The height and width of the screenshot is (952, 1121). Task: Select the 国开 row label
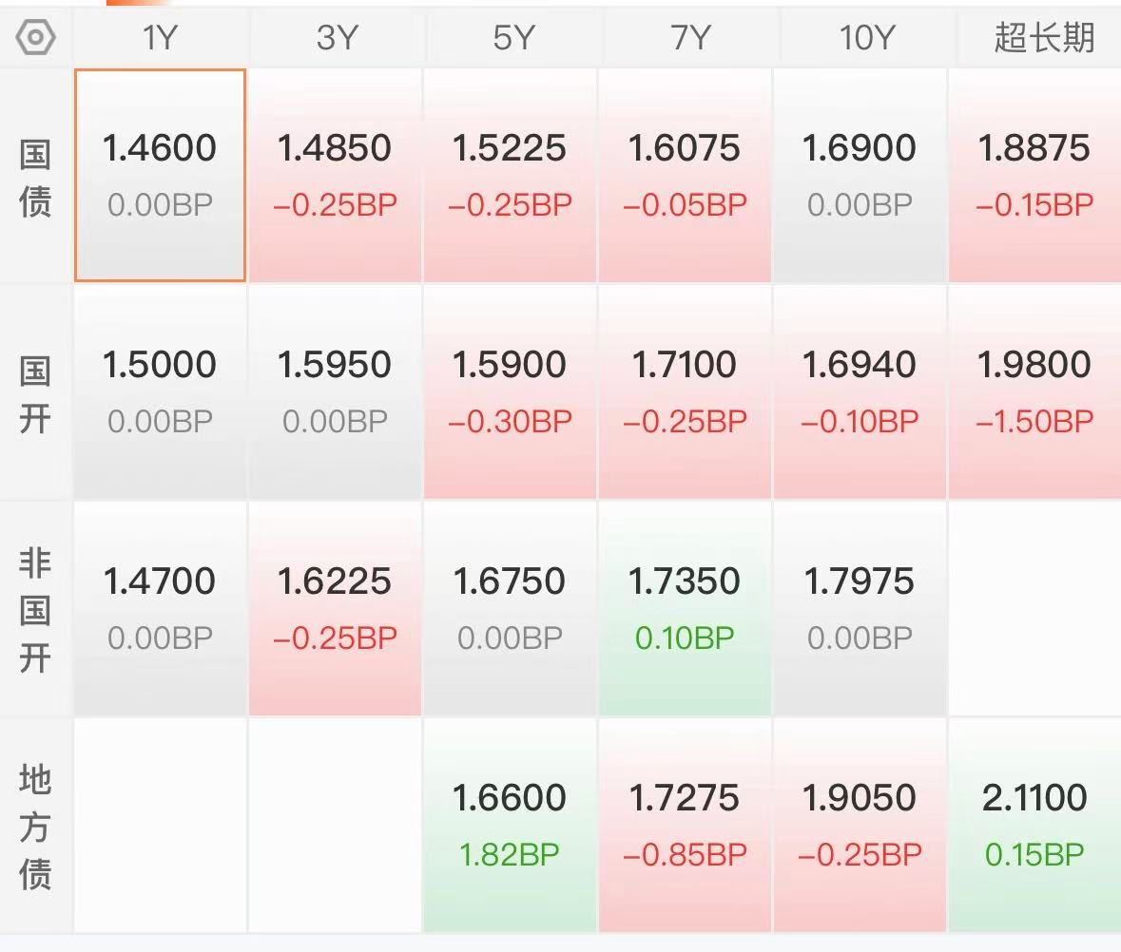pyautogui.click(x=35, y=394)
